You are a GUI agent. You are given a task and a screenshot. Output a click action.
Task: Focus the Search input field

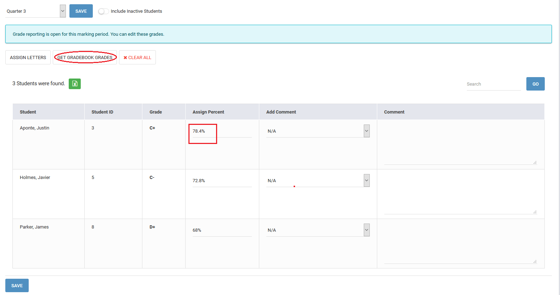[x=494, y=84]
